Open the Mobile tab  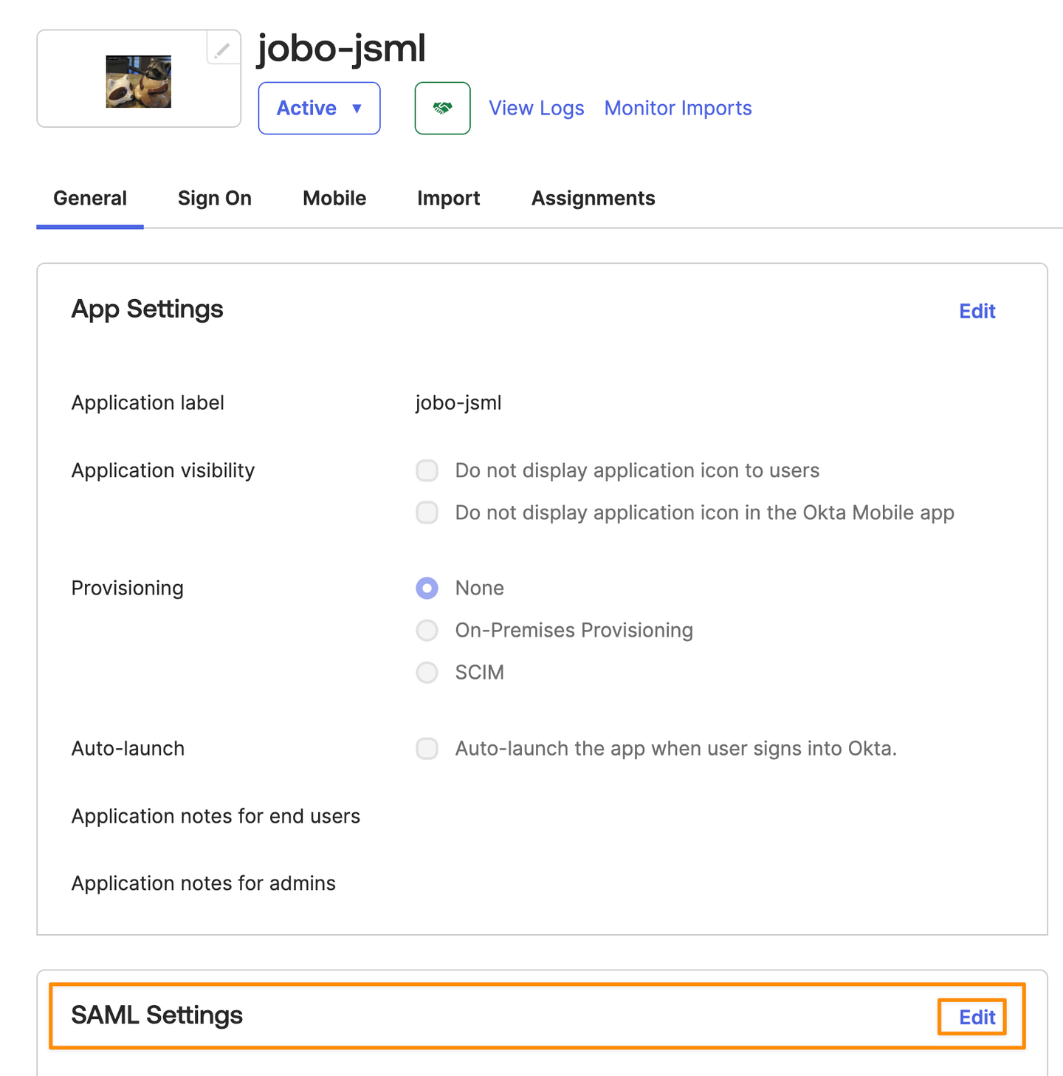click(x=334, y=198)
